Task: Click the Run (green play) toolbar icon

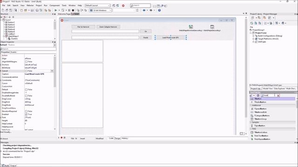Action: tap(56, 10)
